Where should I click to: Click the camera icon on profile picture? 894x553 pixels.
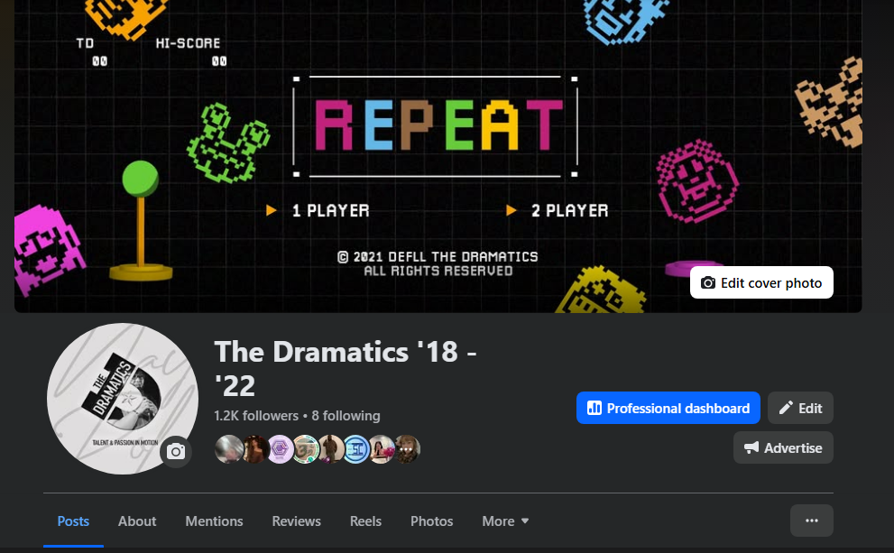click(x=176, y=452)
